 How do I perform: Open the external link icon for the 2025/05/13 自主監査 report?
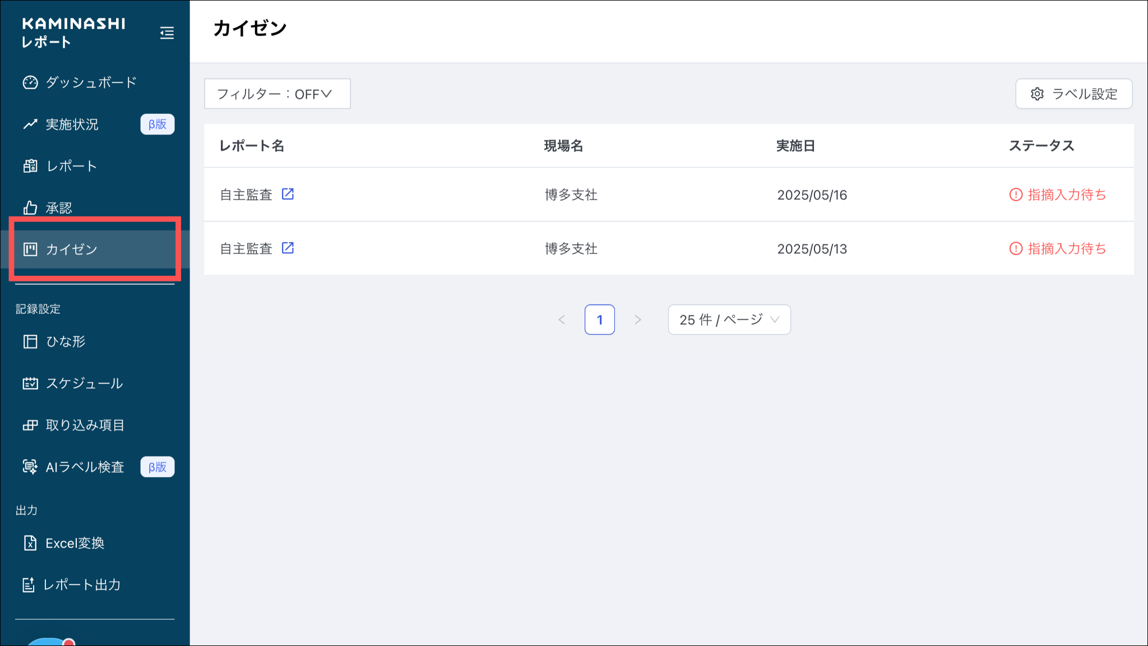(x=288, y=248)
